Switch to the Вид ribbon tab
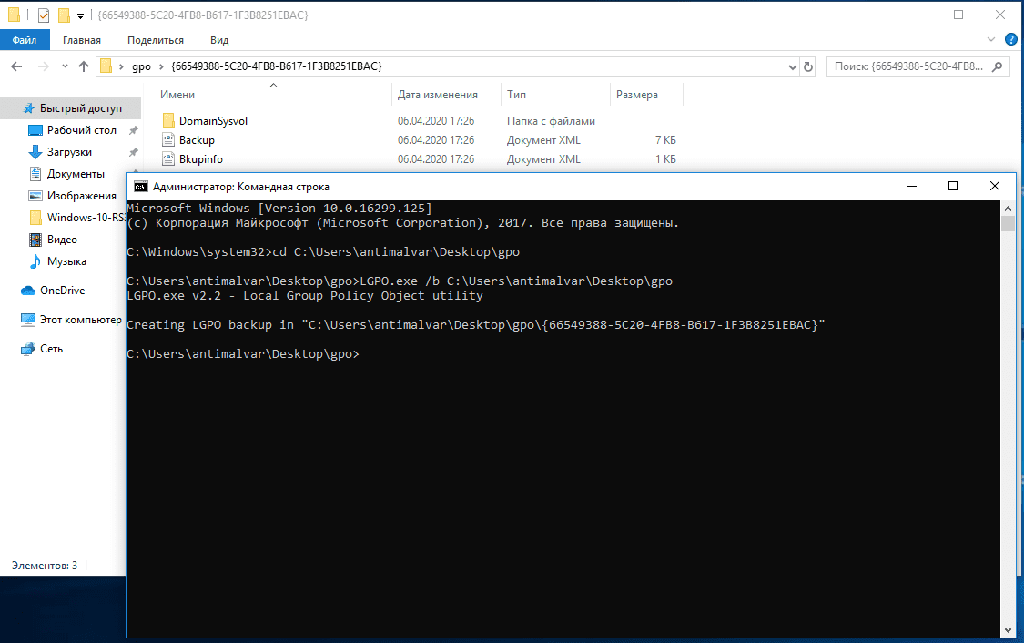The image size is (1024, 643). 219,40
